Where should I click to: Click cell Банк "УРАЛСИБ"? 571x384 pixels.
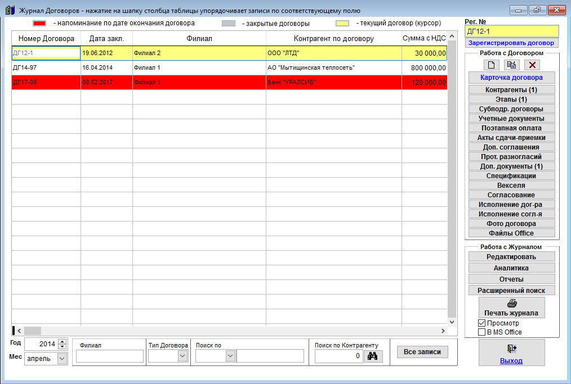point(334,82)
